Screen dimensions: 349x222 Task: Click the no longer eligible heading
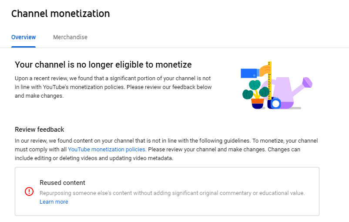[x=103, y=65]
